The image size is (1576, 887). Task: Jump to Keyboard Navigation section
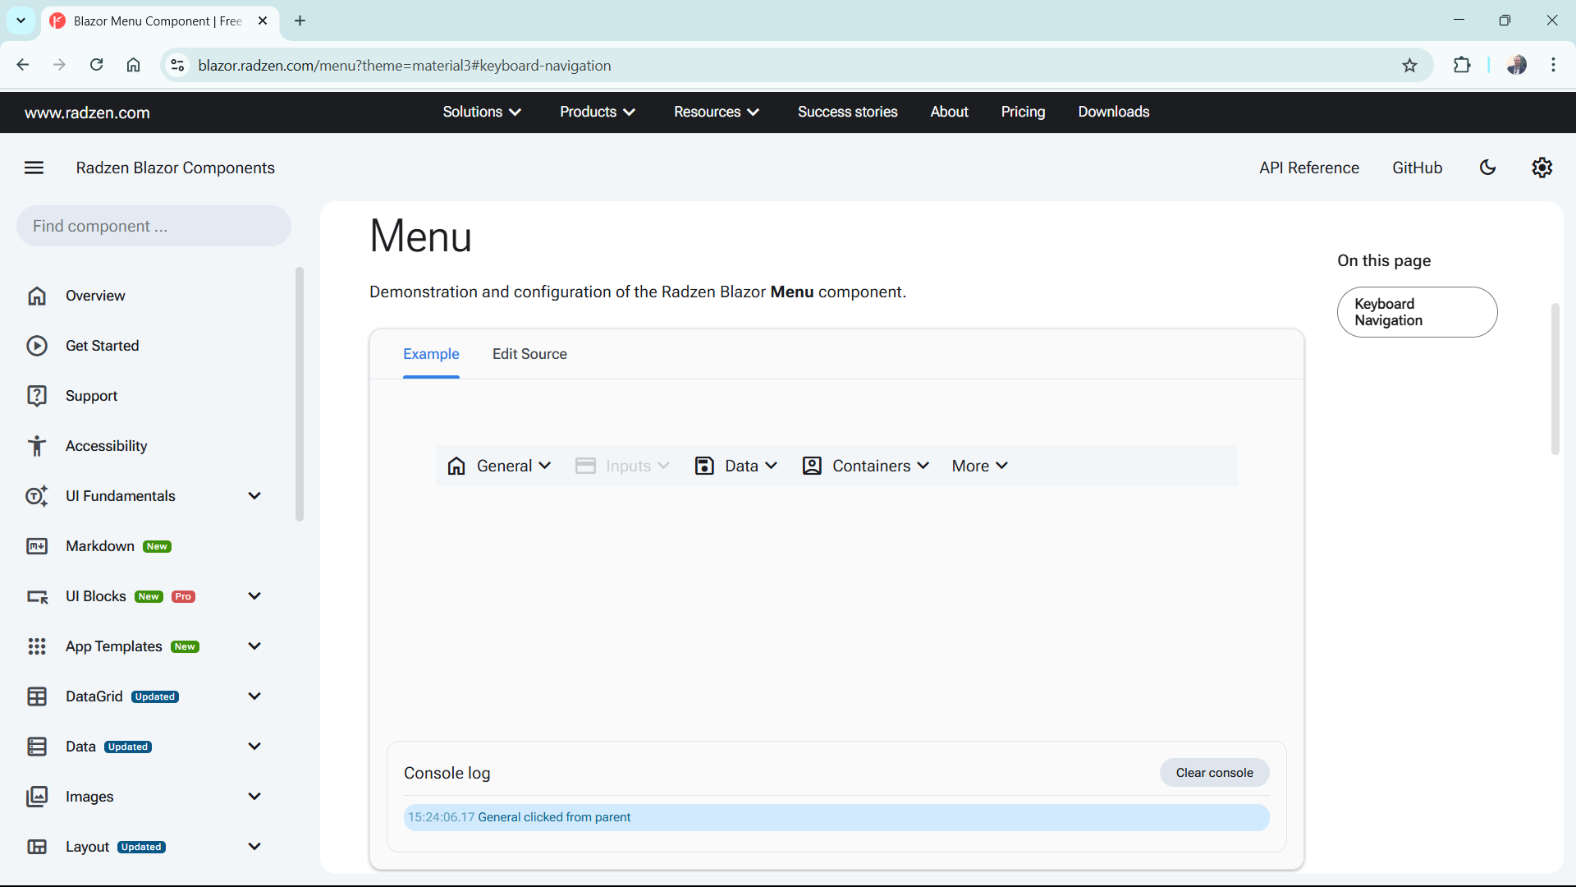1417,312
